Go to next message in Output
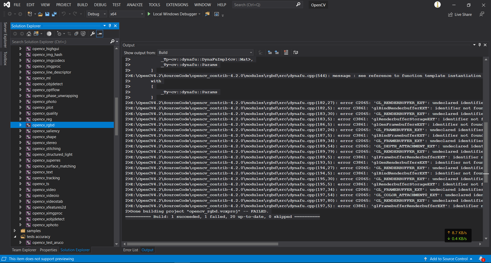 click(277, 52)
